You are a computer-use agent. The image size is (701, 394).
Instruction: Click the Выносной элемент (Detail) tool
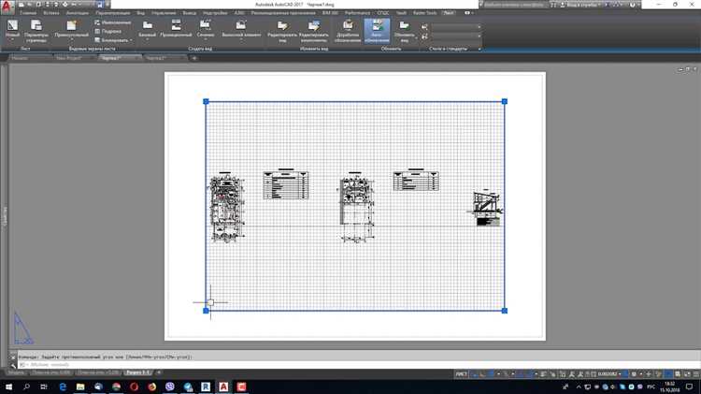pos(241,29)
